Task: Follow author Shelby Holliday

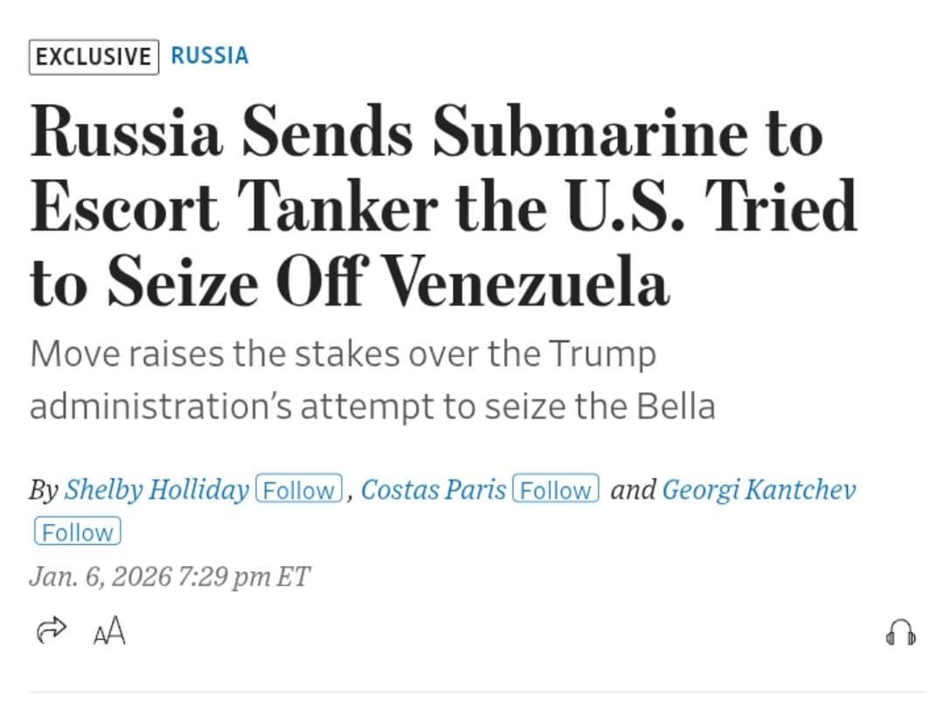Action: [x=299, y=490]
